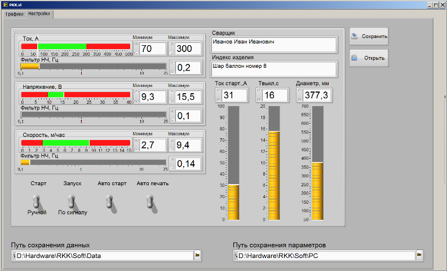Click the Ток старт value 31 field
447x271 pixels.
pos(234,95)
